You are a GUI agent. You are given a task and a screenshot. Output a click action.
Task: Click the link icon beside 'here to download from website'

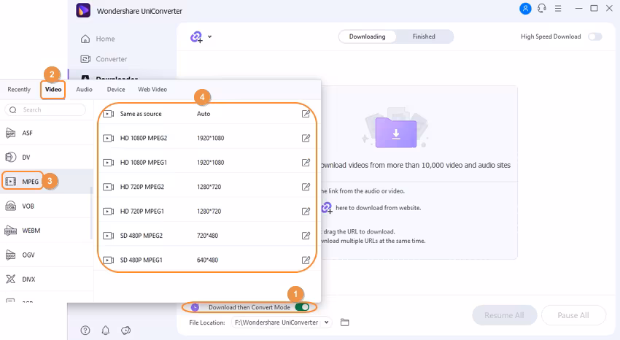tap(327, 207)
